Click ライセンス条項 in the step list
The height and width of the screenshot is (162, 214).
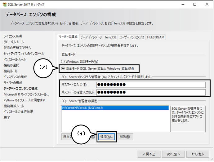point(13,36)
